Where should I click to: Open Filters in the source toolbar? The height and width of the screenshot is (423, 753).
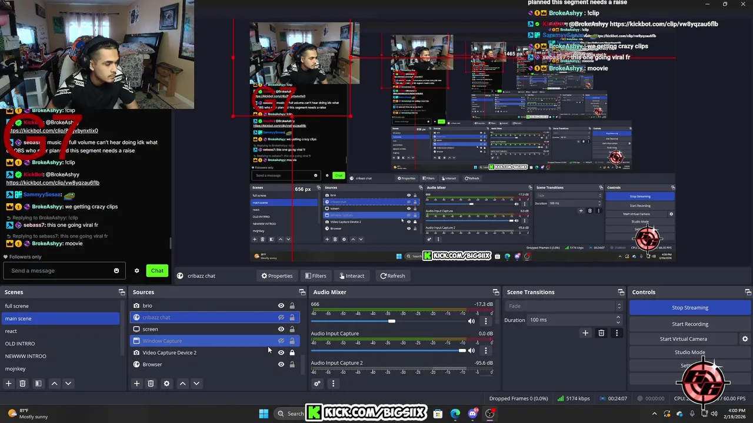pyautogui.click(x=316, y=276)
